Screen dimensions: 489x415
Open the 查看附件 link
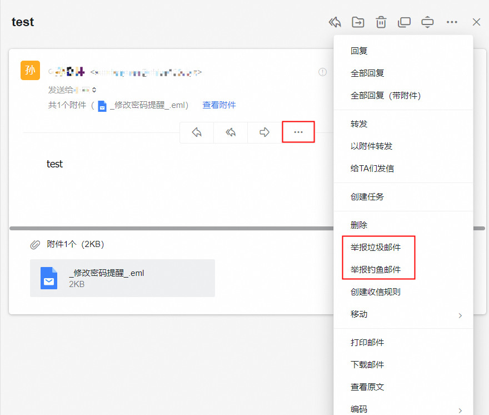219,105
